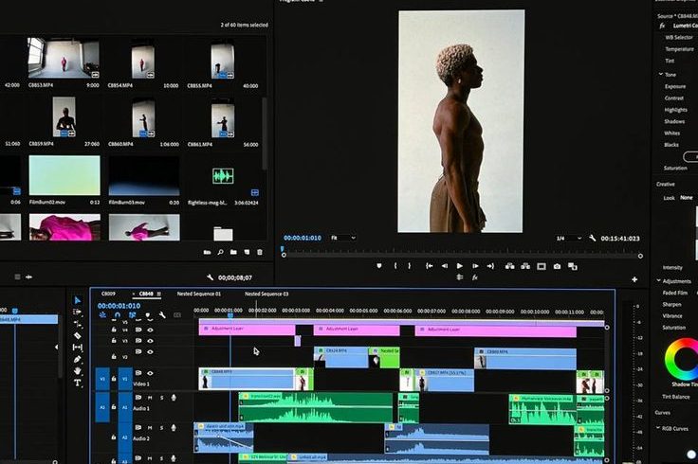This screenshot has width=698, height=464.
Task: Click the New Item icon in Project panel
Action: pos(247,252)
